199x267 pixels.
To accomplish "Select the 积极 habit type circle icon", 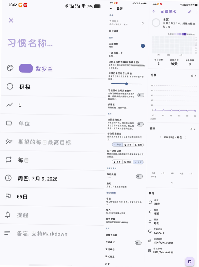I will 10,86.
